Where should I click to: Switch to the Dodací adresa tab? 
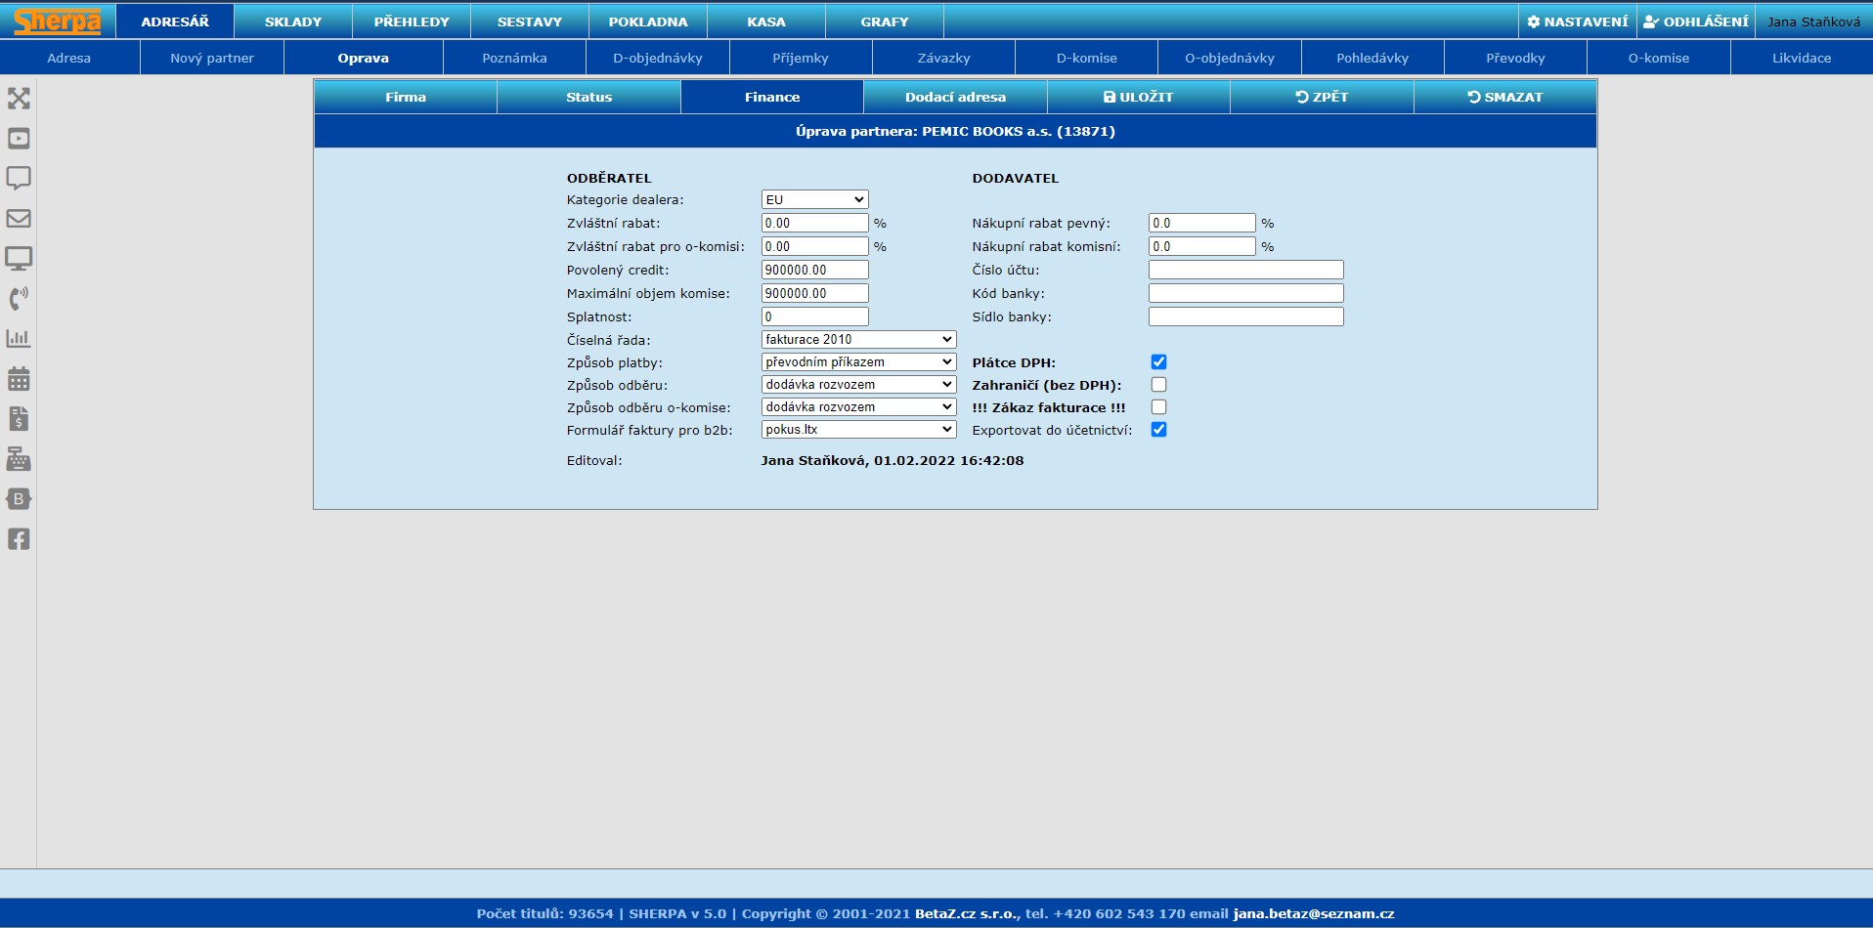pos(955,98)
